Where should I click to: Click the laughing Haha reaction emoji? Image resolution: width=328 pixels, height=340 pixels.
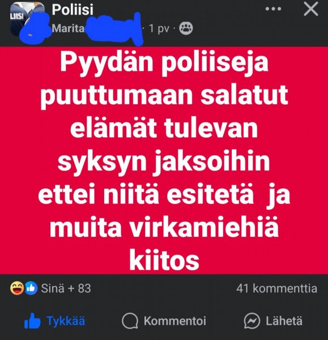pos(17,288)
